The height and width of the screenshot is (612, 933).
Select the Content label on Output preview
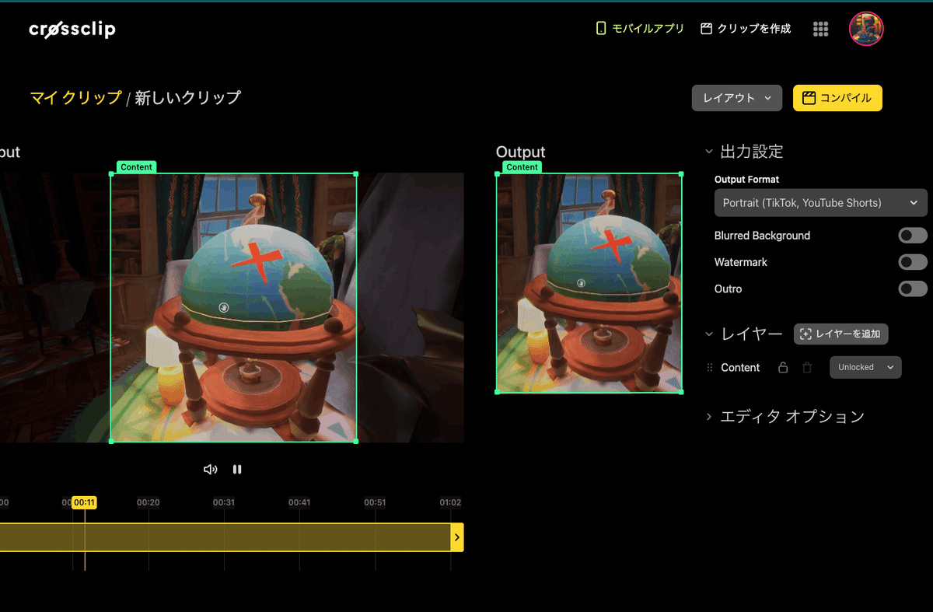tap(522, 167)
